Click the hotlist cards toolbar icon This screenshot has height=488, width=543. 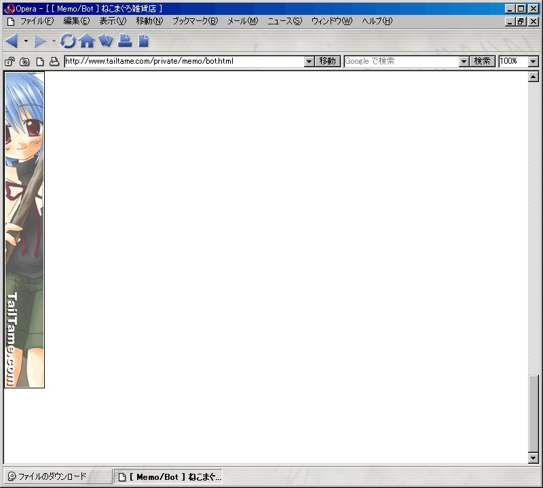coord(106,41)
